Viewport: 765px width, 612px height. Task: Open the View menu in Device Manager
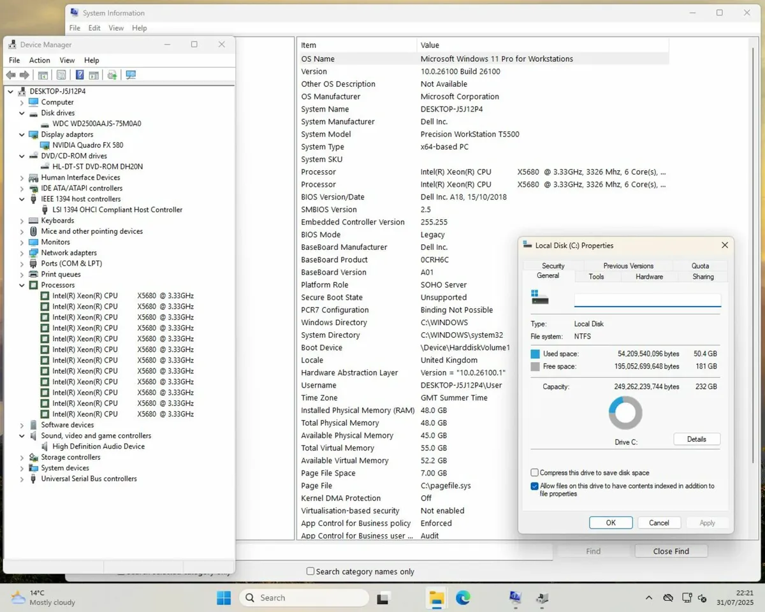click(67, 61)
